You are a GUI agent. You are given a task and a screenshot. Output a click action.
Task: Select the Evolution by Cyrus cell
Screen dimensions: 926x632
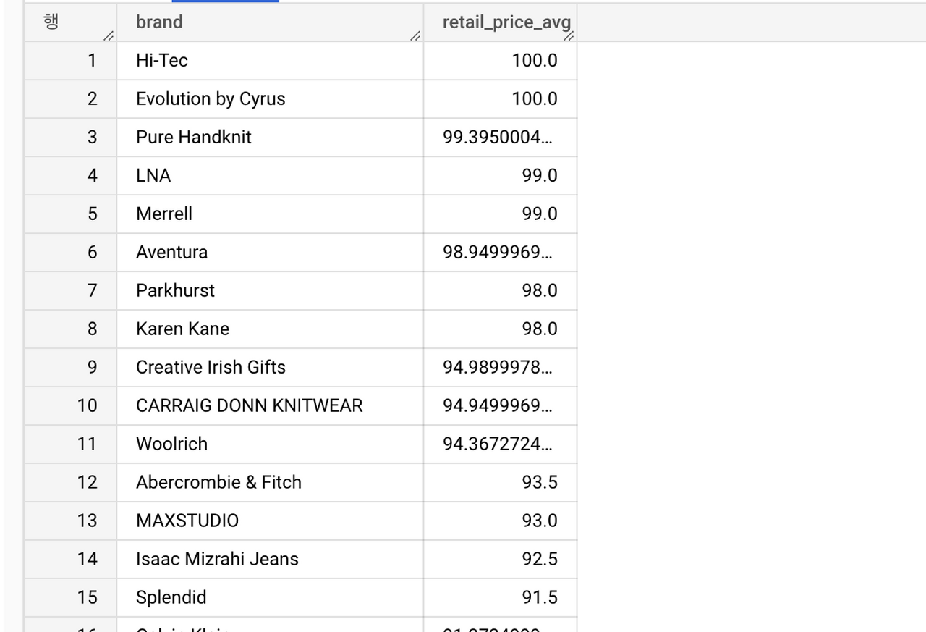point(270,99)
